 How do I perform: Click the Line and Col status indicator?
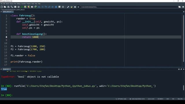tap(151, 99)
